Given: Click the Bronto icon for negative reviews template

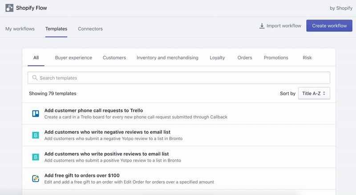Looking at the screenshot, I should pos(36,135).
